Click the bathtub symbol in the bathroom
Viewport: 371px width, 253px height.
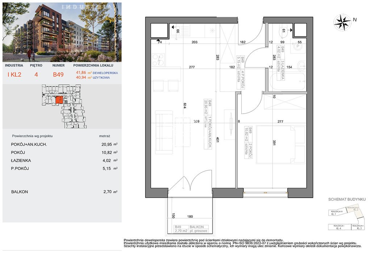pyautogui.click(x=288, y=81)
